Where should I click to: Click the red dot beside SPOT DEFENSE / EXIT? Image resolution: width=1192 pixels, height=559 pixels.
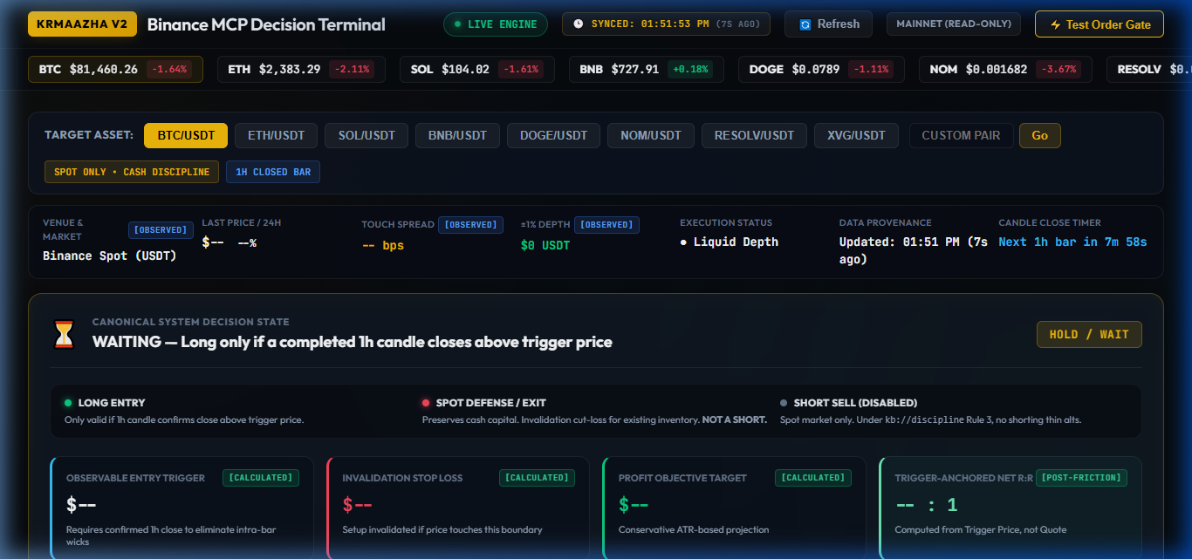426,403
